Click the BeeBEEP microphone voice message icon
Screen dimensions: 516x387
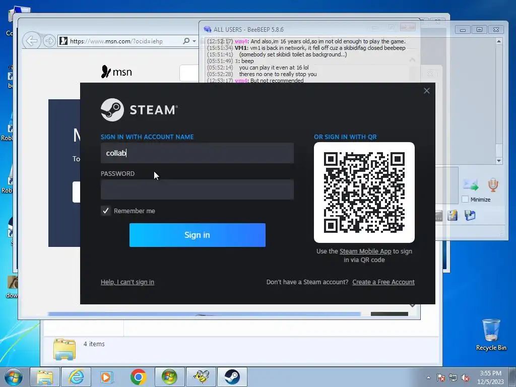(493, 185)
